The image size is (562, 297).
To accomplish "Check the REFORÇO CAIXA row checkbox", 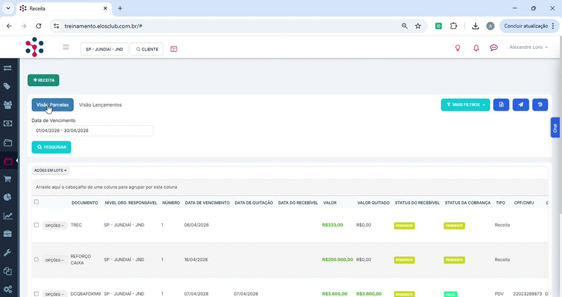I will [36, 259].
